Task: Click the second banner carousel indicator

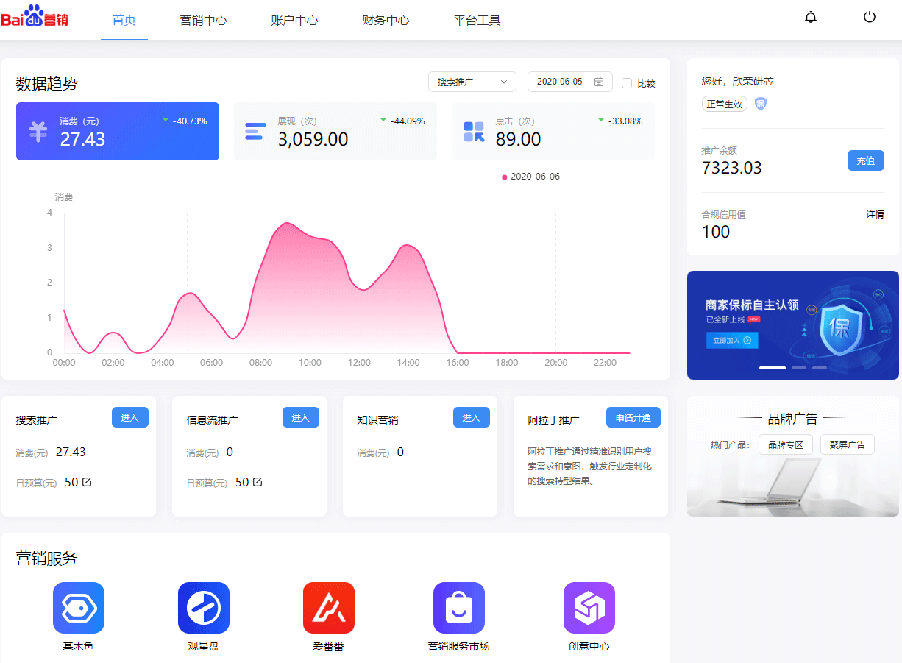Action: click(x=798, y=367)
